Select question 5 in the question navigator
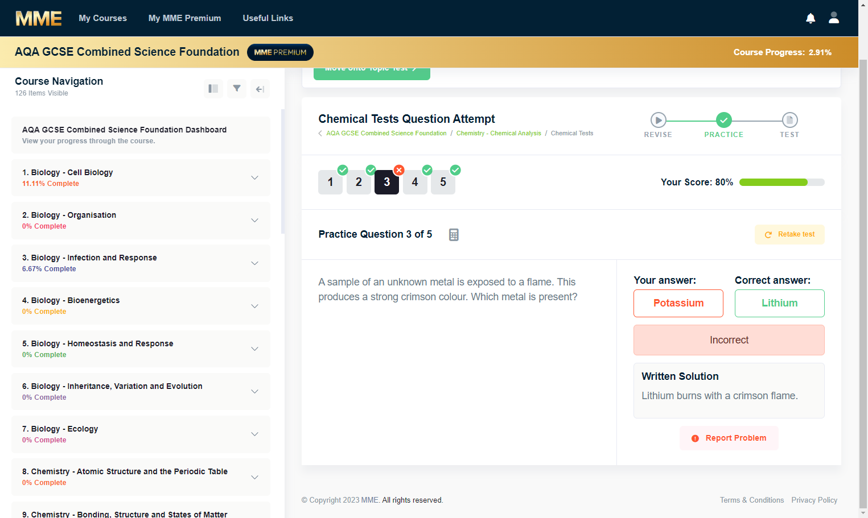The image size is (868, 518). (443, 182)
